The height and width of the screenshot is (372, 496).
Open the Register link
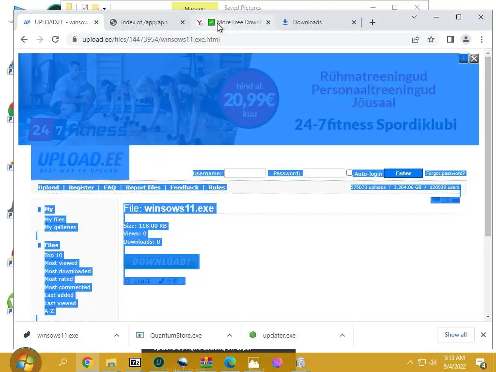click(81, 187)
